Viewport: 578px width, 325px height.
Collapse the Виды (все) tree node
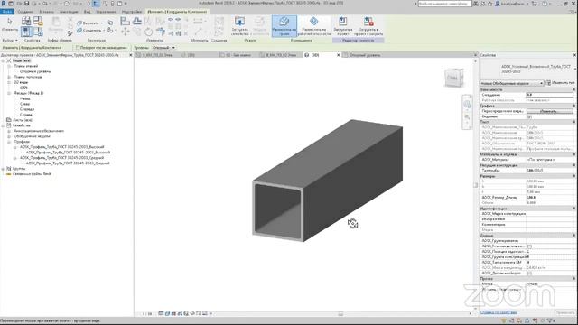3,60
